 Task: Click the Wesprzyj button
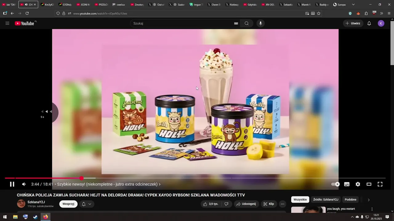68,204
